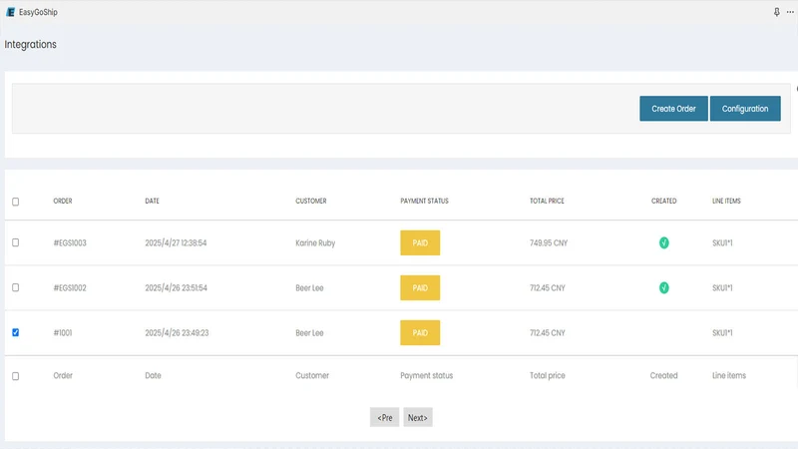
Task: Check the box for order #EGS1002
Action: coord(15,287)
